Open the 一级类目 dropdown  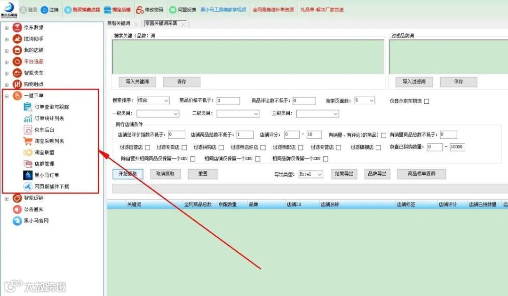[158, 114]
